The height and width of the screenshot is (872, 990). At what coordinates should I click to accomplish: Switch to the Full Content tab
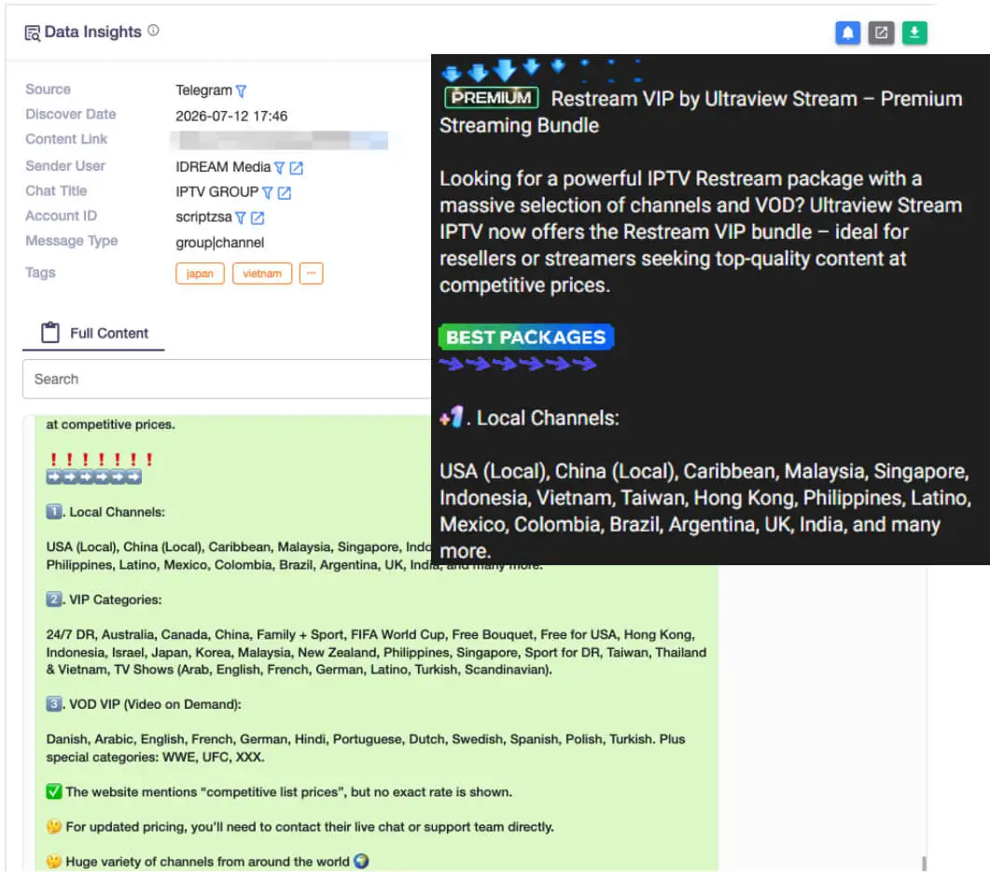(93, 333)
